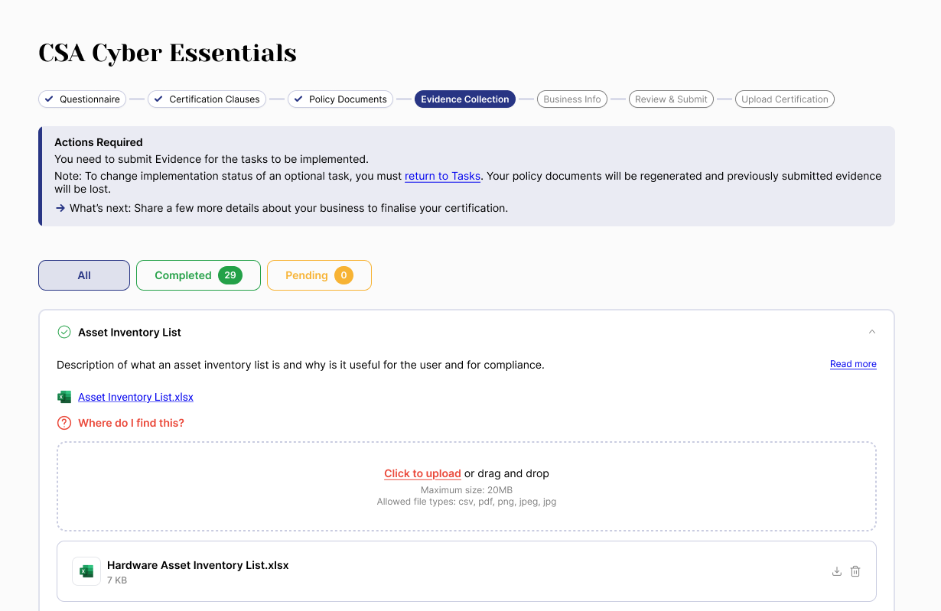Click the 'Maximum size: 20MB' text

click(x=467, y=490)
